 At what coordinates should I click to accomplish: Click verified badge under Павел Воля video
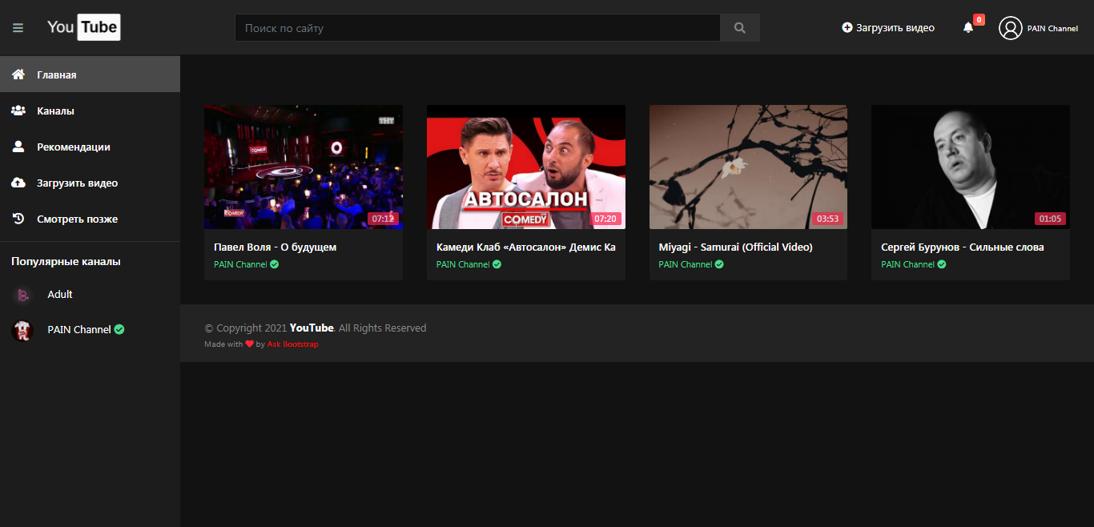pyautogui.click(x=275, y=264)
